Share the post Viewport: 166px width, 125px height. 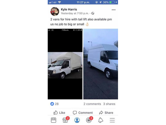(x=106, y=113)
